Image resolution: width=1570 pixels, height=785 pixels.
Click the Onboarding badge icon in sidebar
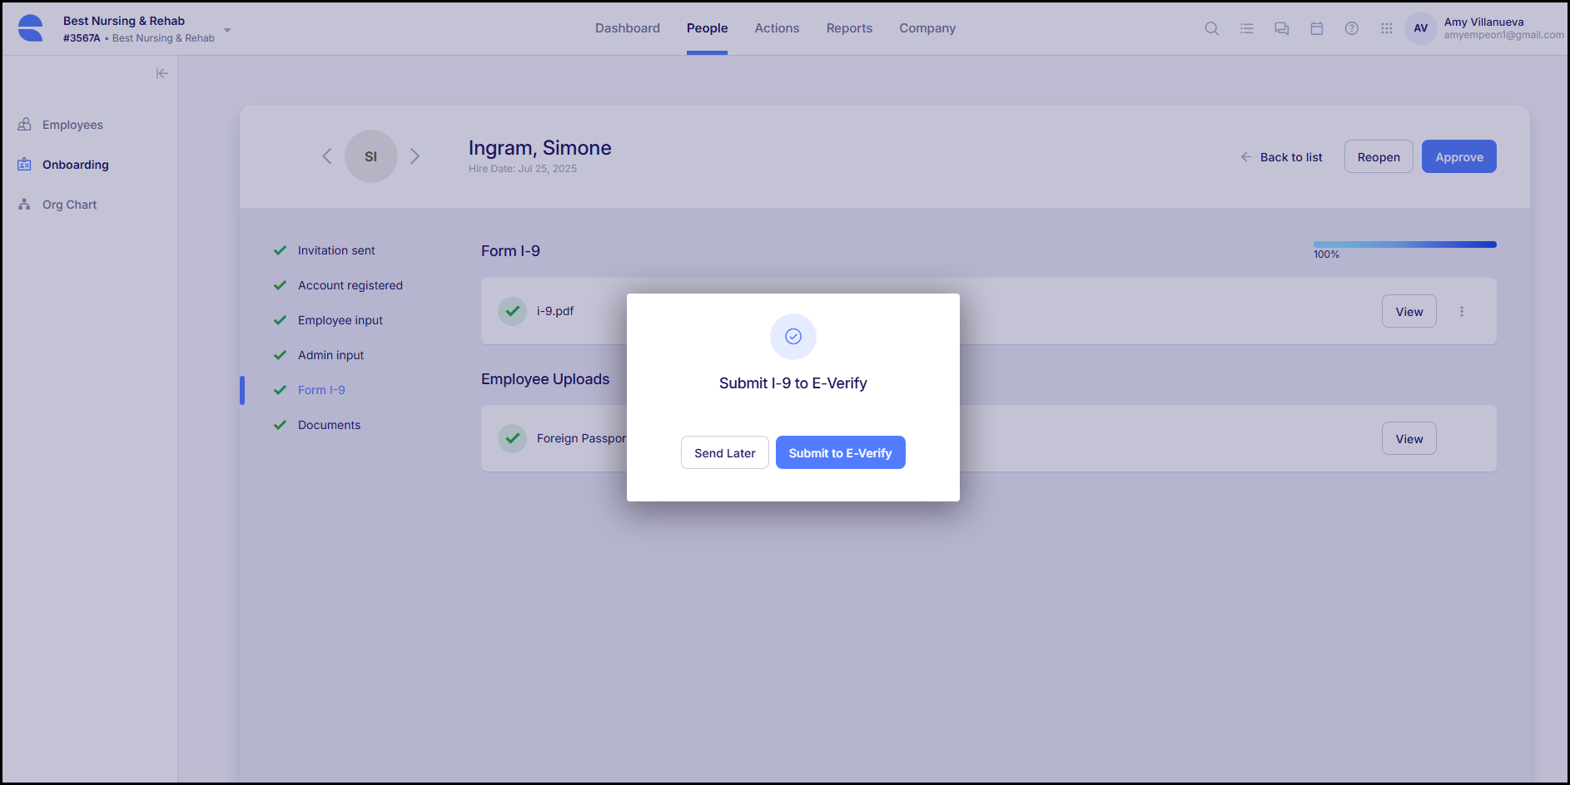[23, 164]
